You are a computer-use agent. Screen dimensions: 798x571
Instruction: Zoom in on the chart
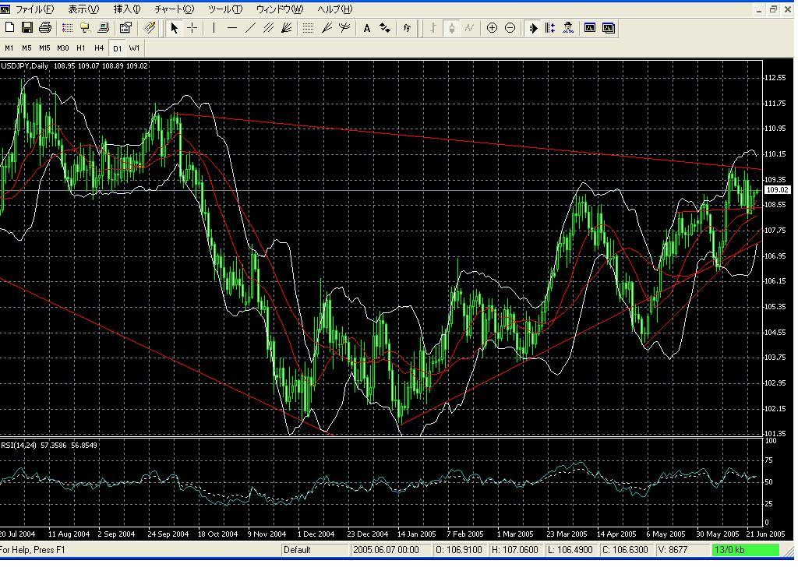(492, 28)
